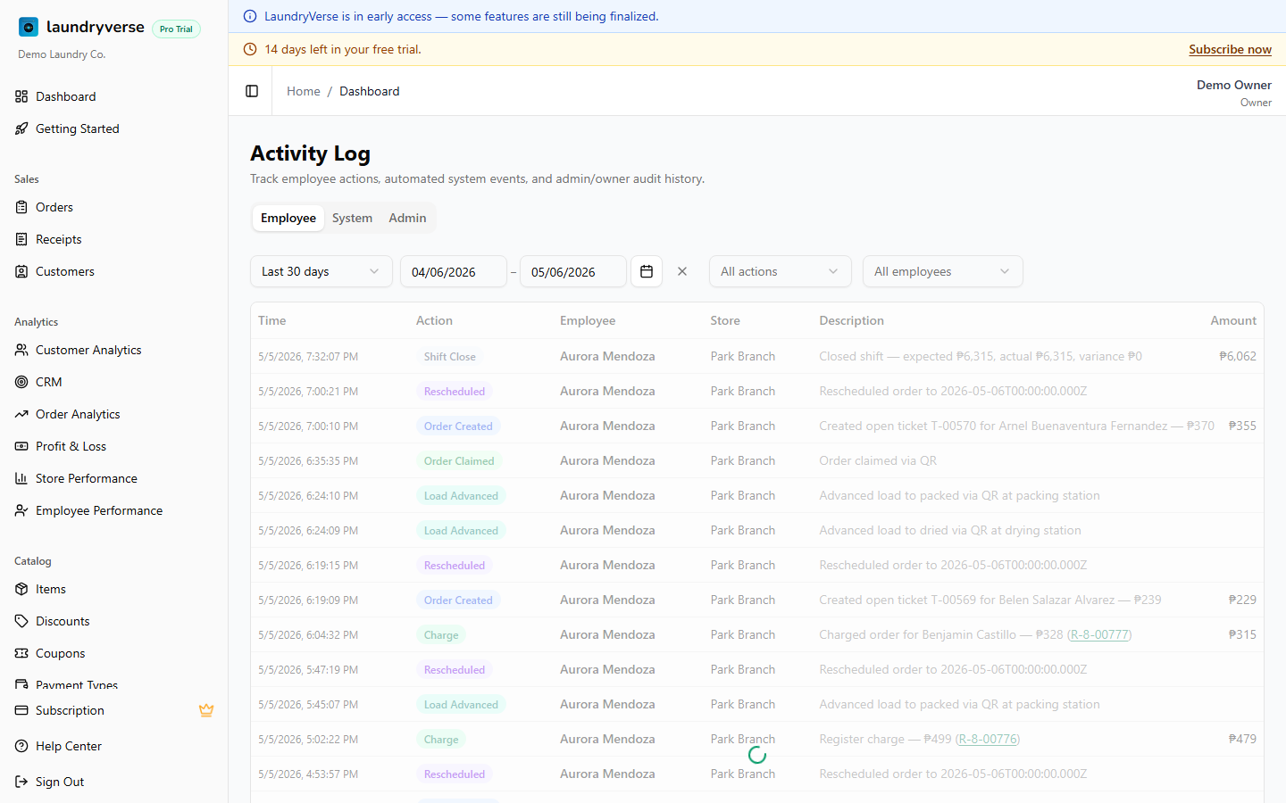Click the info icon in early access banner
1286x803 pixels.
(250, 16)
